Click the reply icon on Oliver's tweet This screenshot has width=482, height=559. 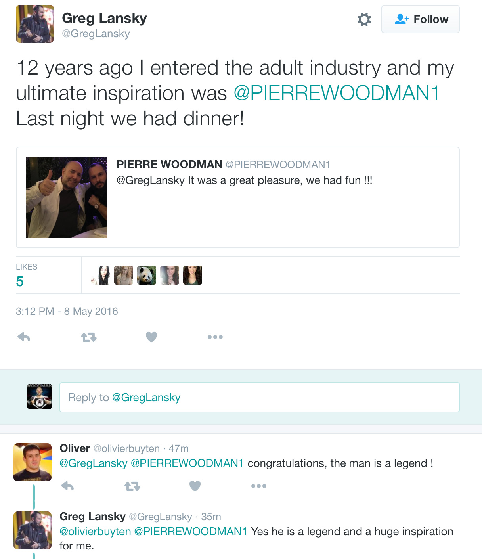(68, 486)
